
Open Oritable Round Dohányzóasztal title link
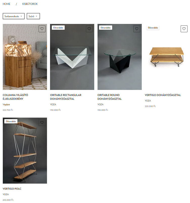point(110,97)
